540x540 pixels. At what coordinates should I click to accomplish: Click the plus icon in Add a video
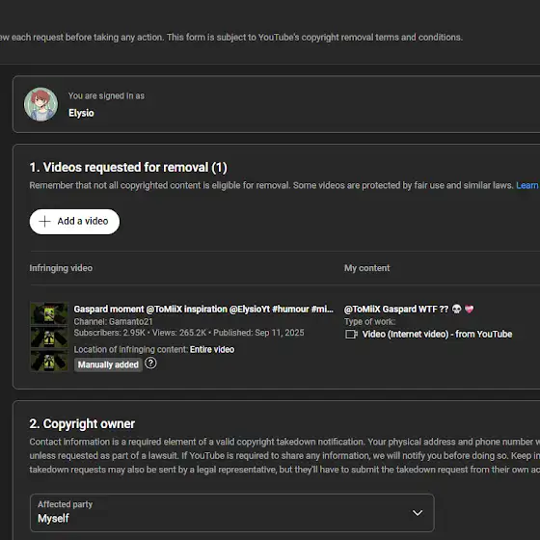pos(44,222)
